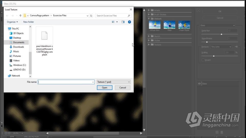Select the Glass filter thumbnail
This screenshot has width=246, height=138.
pos(169,25)
